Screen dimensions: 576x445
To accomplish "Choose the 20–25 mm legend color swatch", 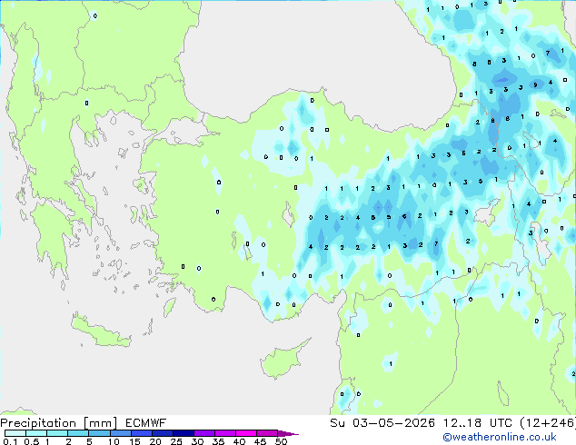I will (162, 433).
